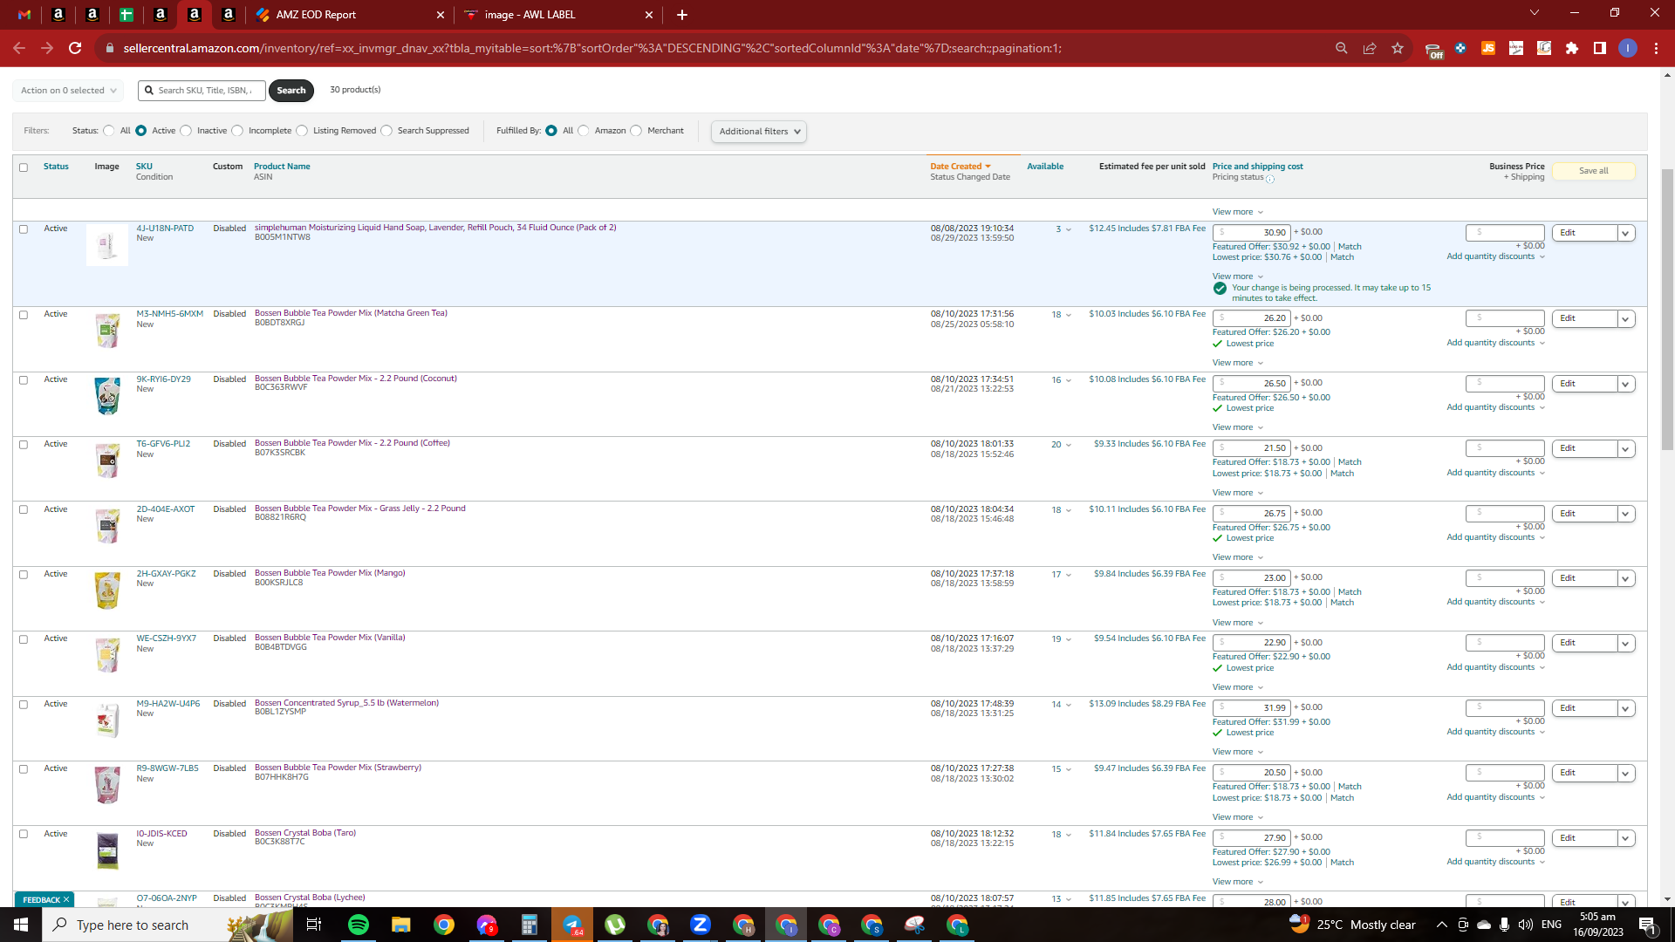
Task: Open Edit dropdown arrow for Watermelon syrup
Action: pos(1625,708)
